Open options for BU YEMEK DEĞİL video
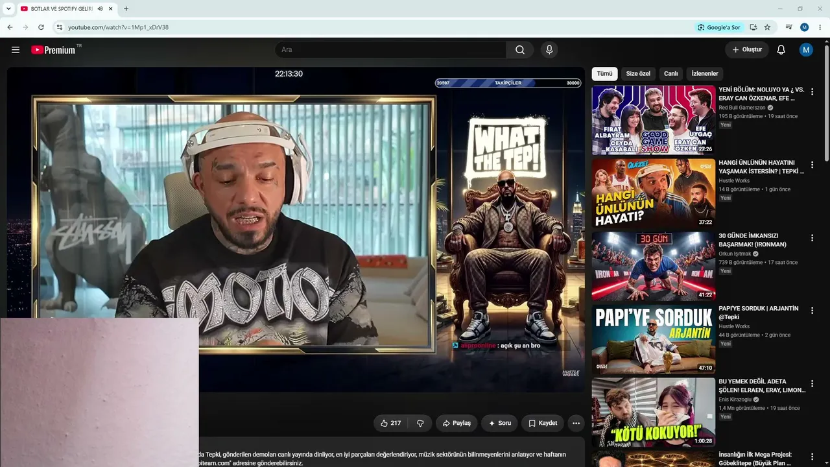The height and width of the screenshot is (467, 830). [x=812, y=384]
